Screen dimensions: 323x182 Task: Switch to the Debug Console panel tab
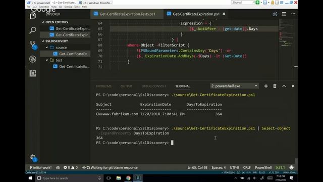pos(153,86)
